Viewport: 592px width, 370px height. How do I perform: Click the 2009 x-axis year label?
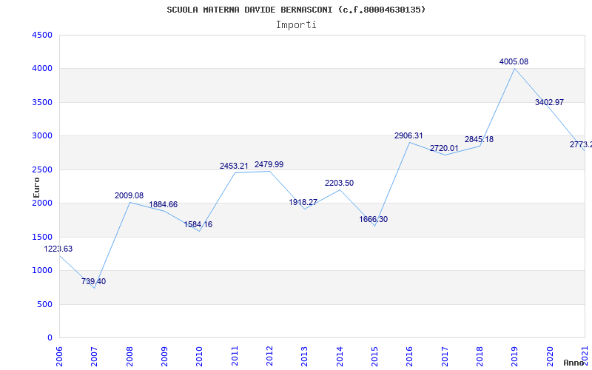164,357
